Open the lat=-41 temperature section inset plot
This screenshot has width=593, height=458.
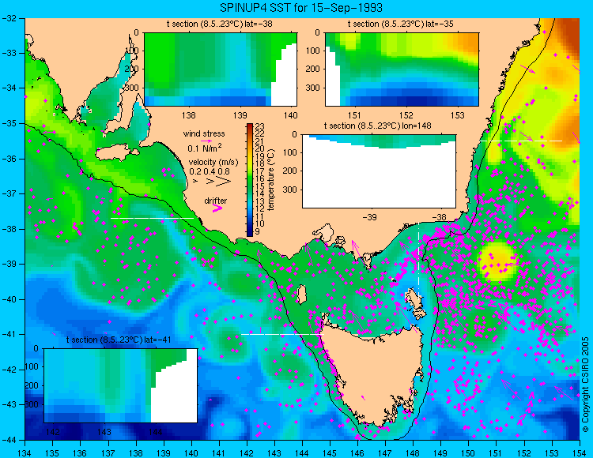(121, 385)
